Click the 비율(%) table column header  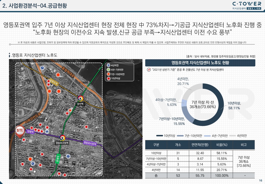[x=222, y=145]
